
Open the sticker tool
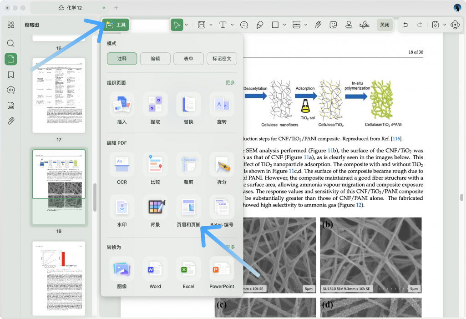tap(333, 25)
